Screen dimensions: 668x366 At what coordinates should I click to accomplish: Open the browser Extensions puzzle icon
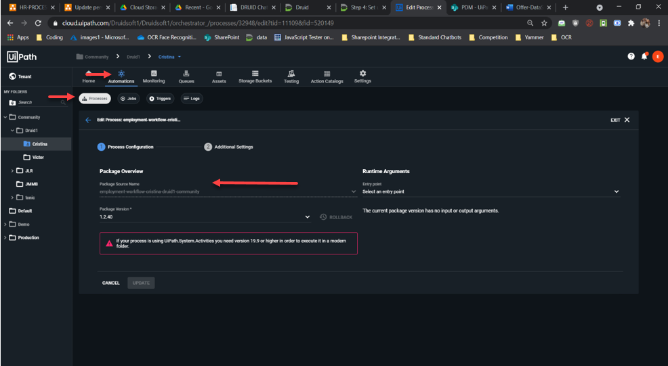pos(631,23)
